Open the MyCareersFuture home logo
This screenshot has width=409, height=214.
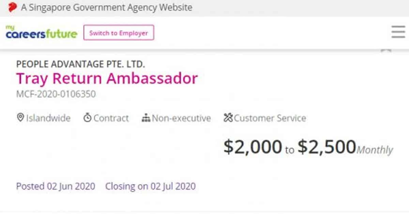pos(40,33)
